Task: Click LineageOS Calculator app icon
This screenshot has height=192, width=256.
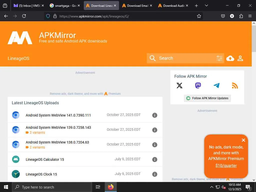Action: (16, 159)
